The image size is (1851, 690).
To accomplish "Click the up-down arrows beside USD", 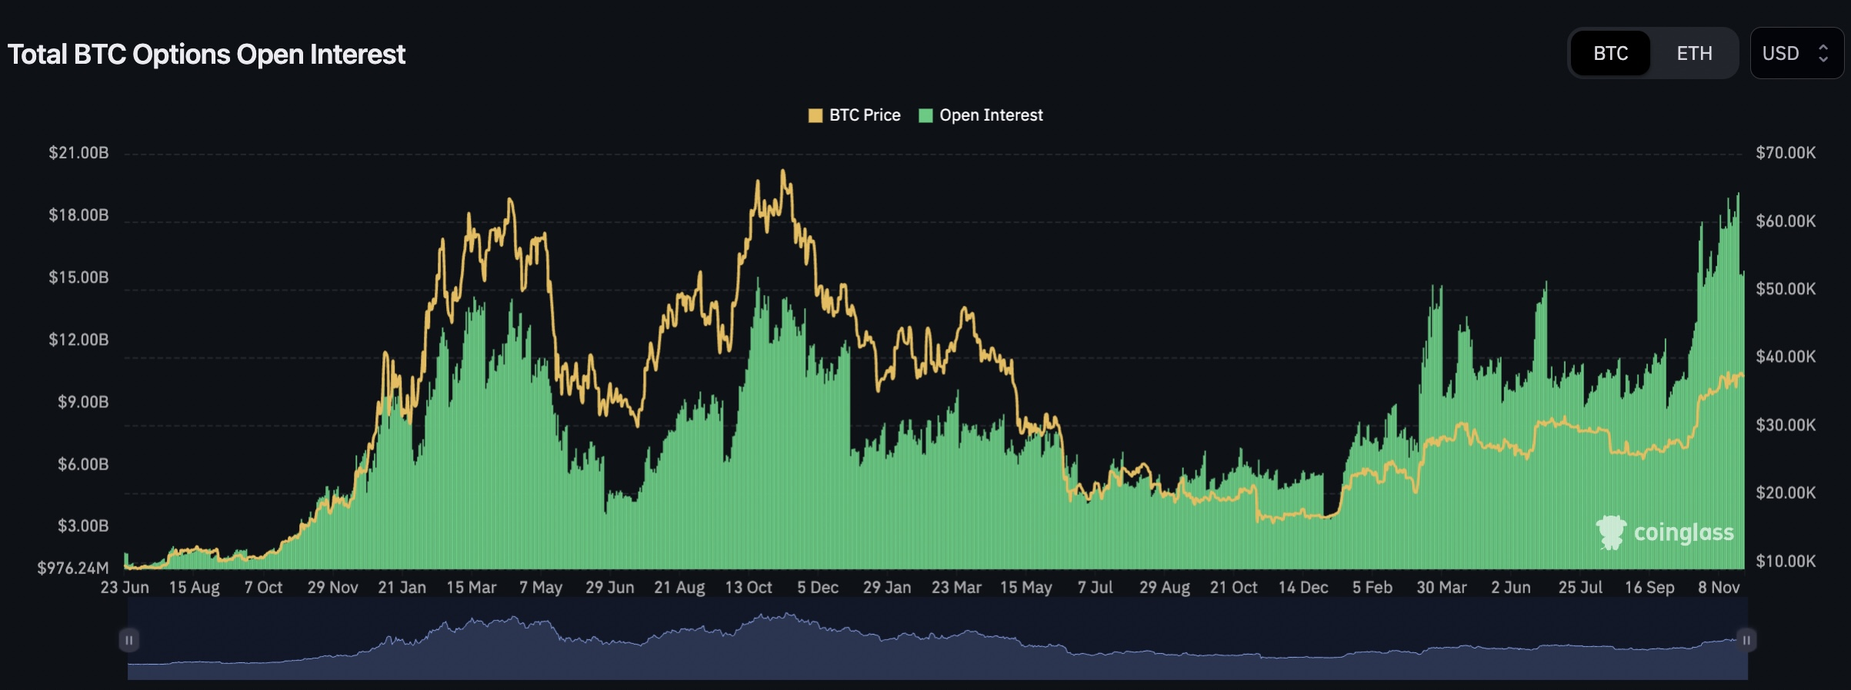I will (x=1823, y=54).
